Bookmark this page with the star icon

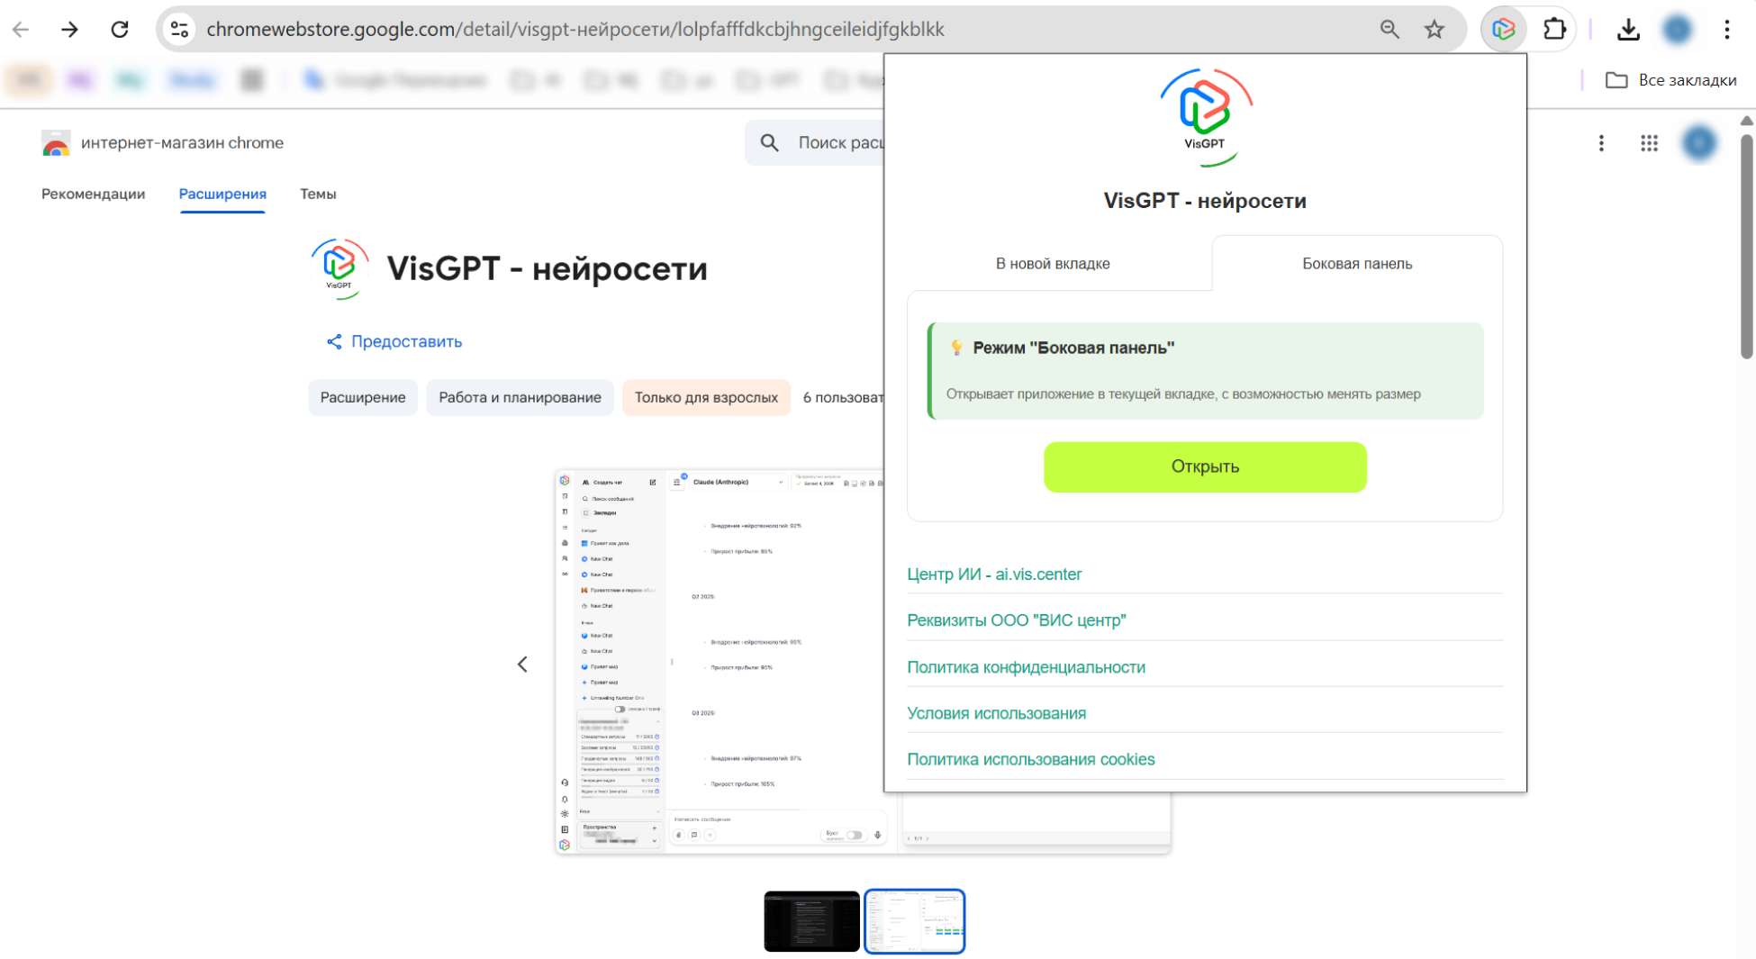click(x=1435, y=30)
